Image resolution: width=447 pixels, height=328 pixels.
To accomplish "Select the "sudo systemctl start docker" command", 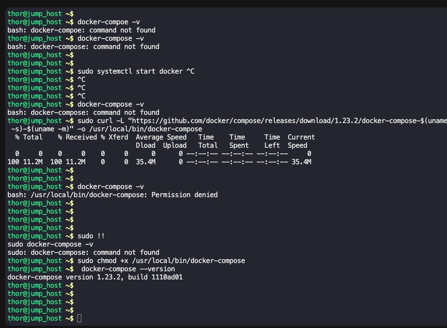I will (x=130, y=71).
